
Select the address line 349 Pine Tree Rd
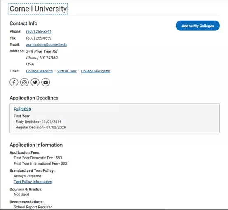pos(42,51)
